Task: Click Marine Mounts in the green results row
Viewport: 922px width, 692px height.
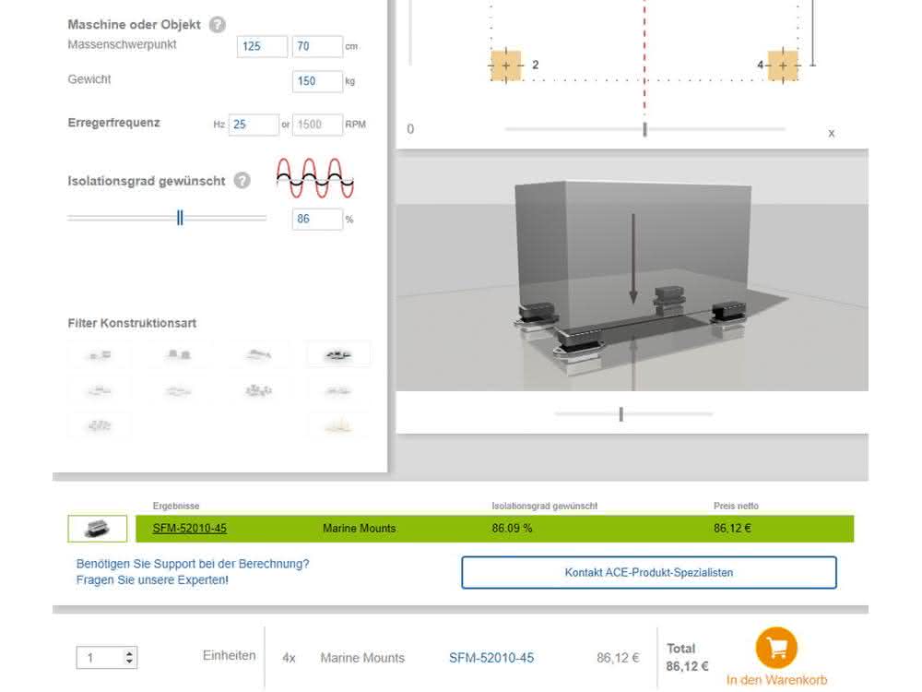Action: point(360,529)
